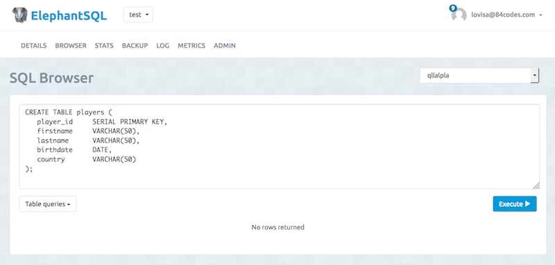Click the 'birthdate DATE' line in editor
This screenshot has height=265, width=555.
pyautogui.click(x=74, y=150)
